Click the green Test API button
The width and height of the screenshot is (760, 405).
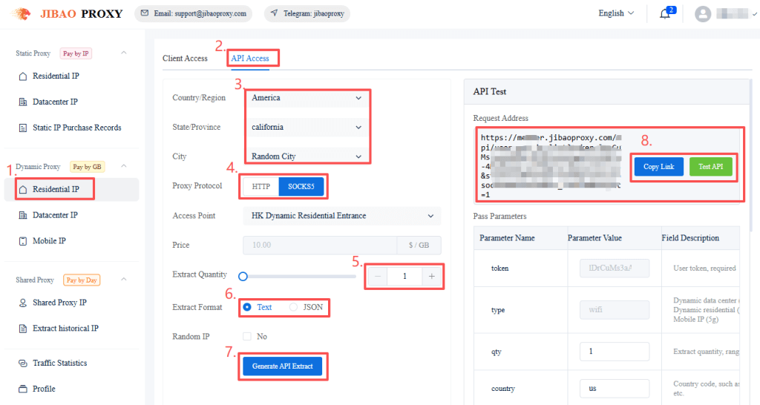710,167
